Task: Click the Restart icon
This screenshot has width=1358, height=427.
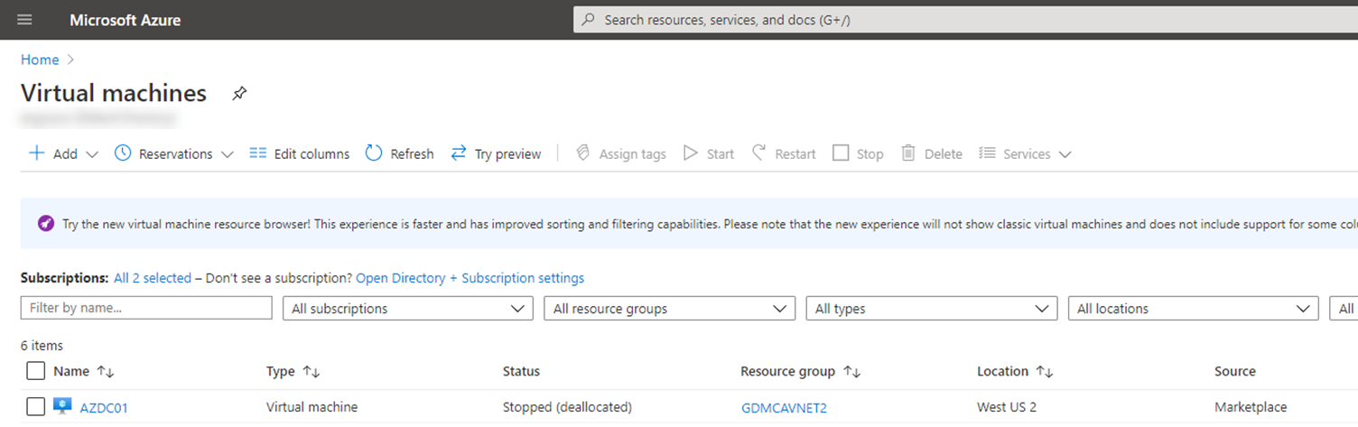Action: (x=758, y=153)
